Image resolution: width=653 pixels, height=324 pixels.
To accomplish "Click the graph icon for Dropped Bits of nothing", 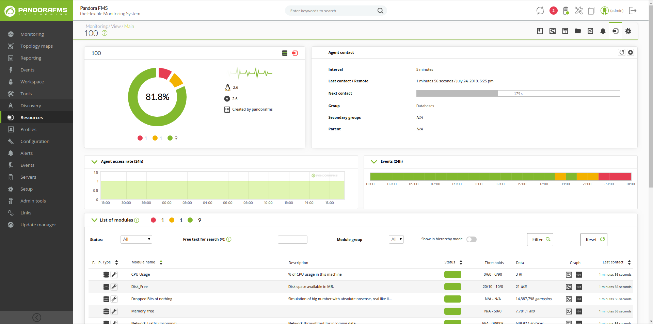I will click(x=569, y=299).
